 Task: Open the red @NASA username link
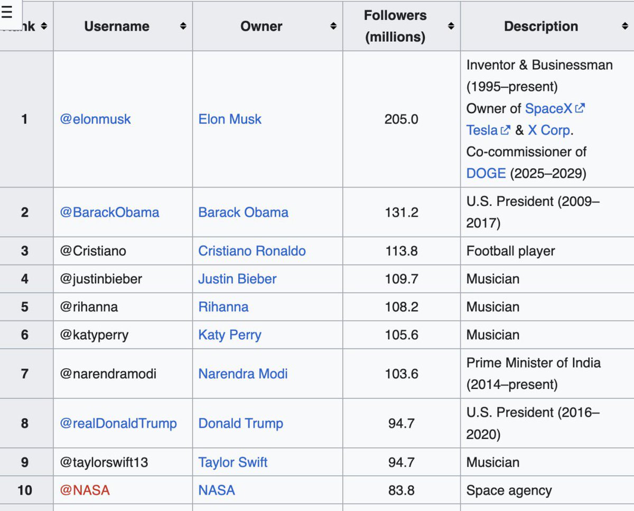click(x=85, y=490)
